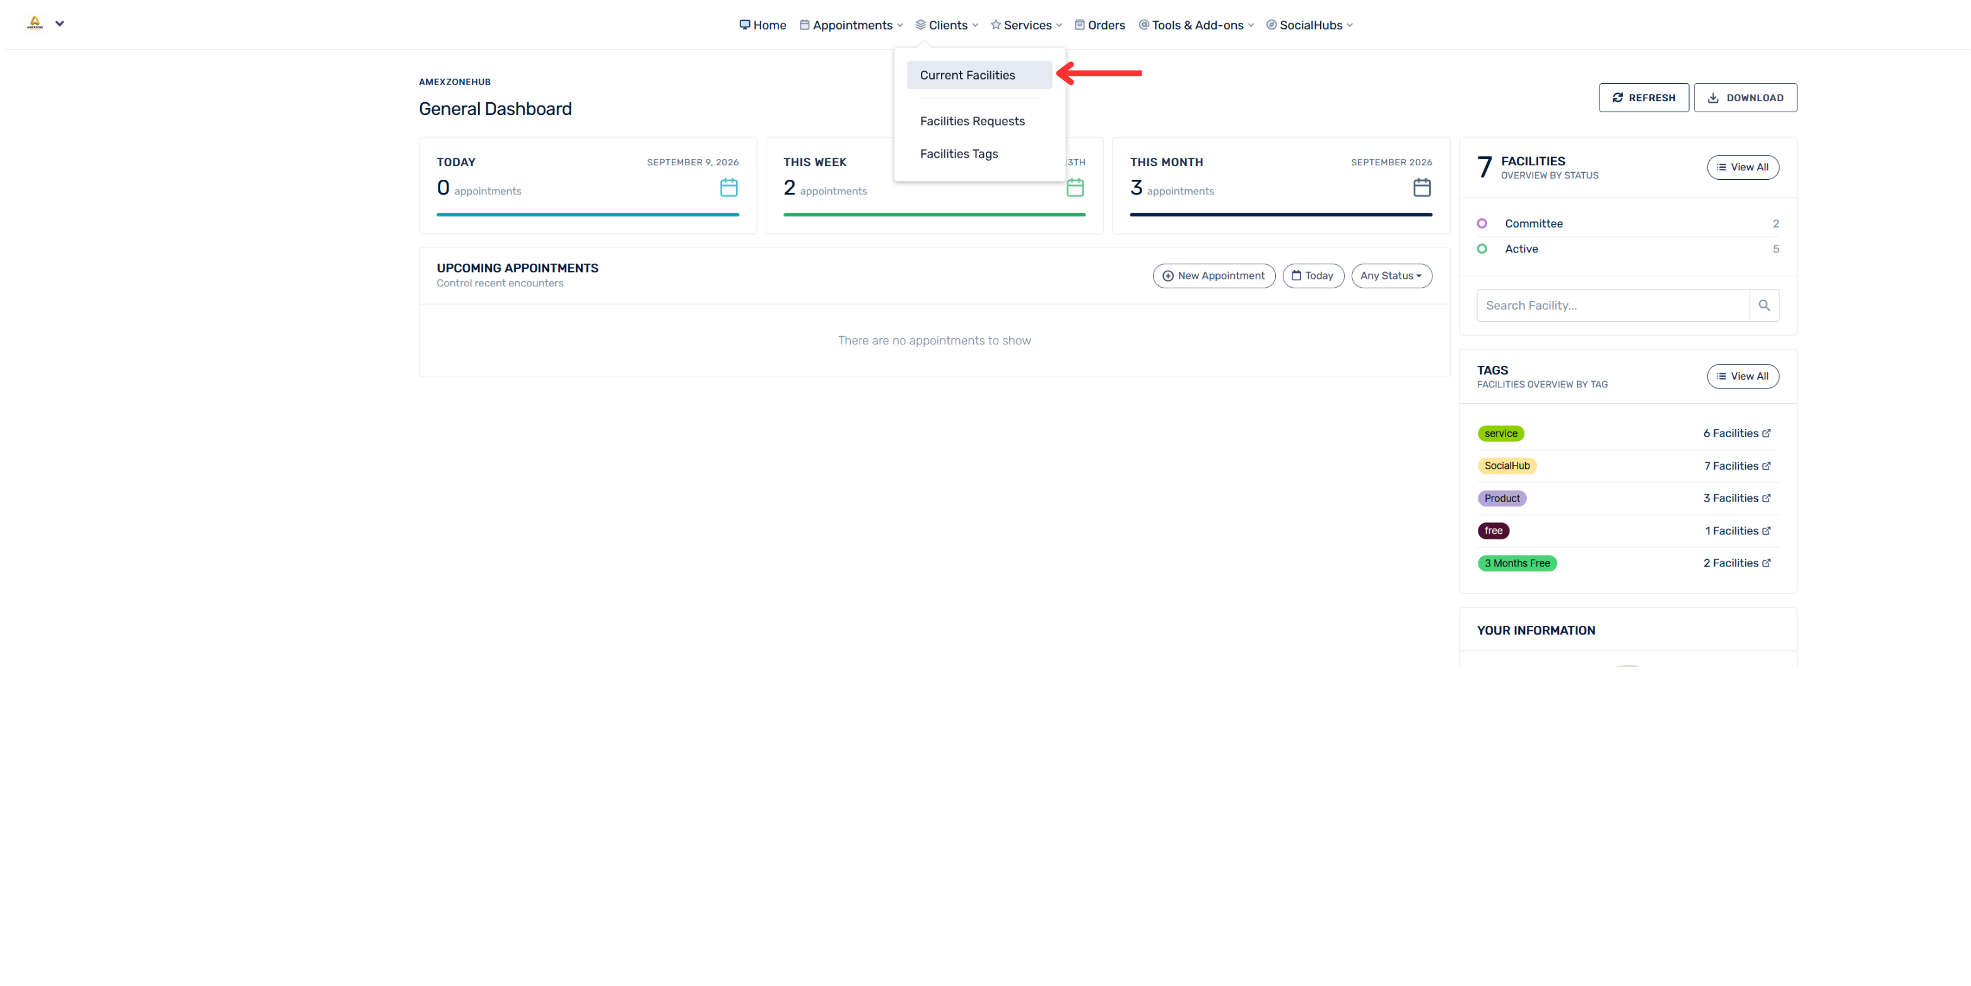The height and width of the screenshot is (986, 1971).
Task: Click the Today calendar icon in the TODAY card
Action: (728, 187)
